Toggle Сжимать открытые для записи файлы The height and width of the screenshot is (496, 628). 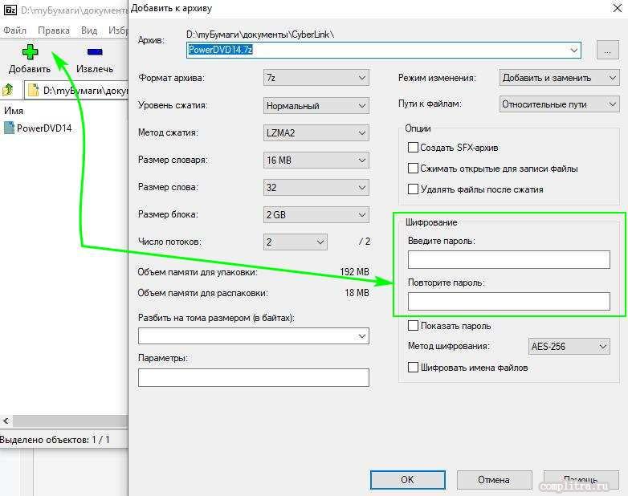click(413, 168)
